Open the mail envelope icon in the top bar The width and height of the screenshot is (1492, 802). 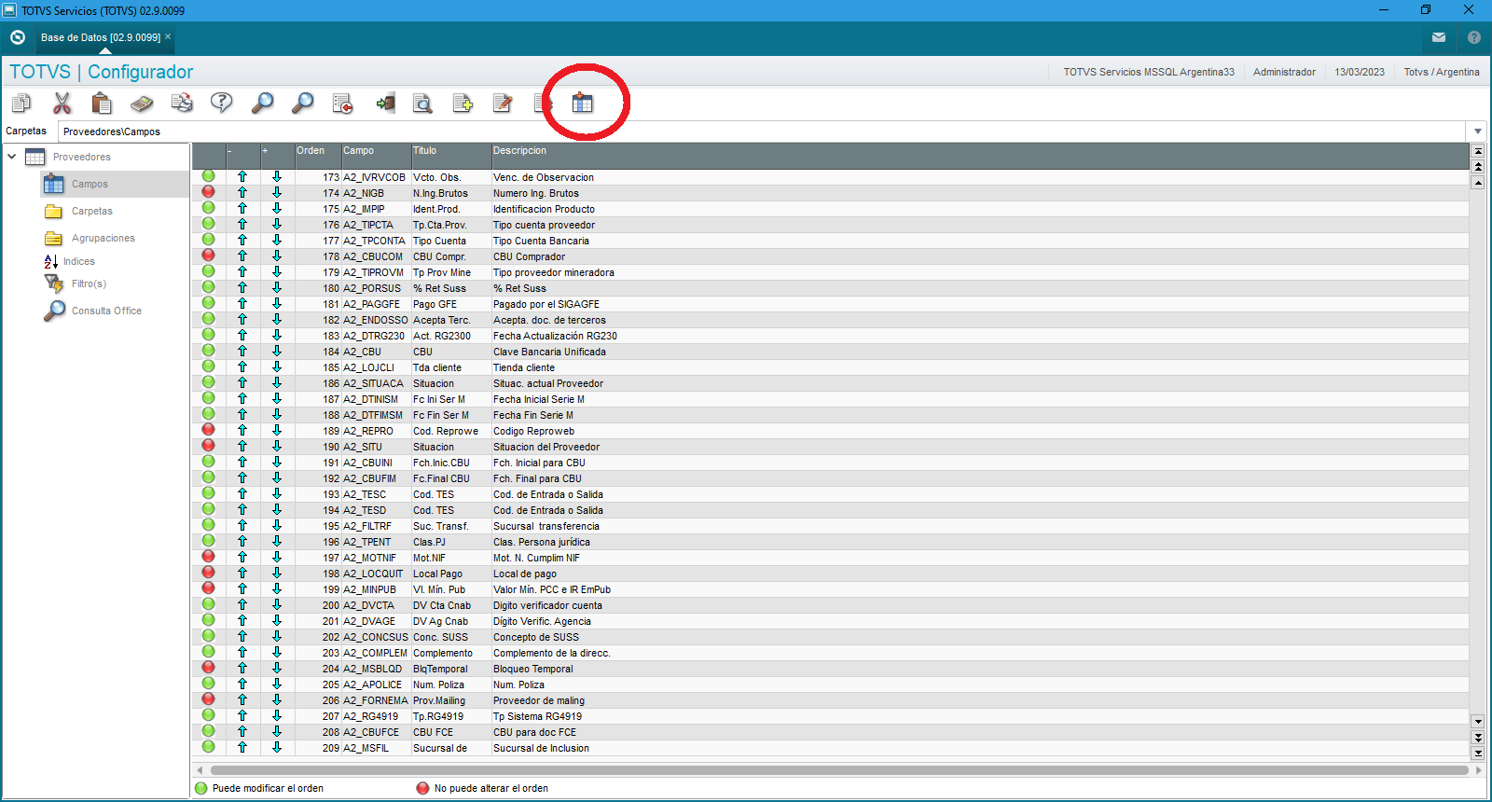[1439, 37]
